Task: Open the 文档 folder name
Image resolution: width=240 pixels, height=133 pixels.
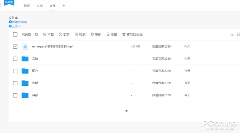Action: tap(35, 59)
